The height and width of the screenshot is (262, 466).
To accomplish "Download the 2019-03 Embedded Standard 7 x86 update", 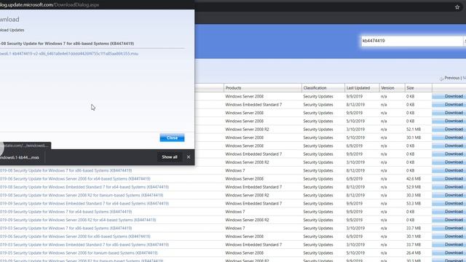I will click(x=449, y=245).
